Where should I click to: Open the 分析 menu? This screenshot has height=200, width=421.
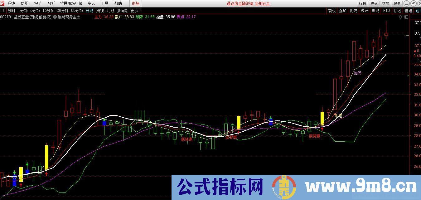(51, 3)
